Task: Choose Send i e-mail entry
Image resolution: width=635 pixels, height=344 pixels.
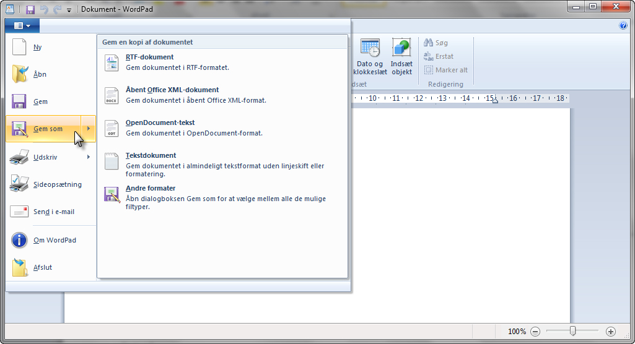Action: tap(51, 212)
